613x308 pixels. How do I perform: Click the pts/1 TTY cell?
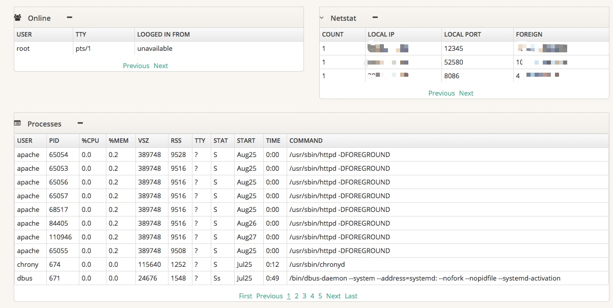click(x=103, y=49)
